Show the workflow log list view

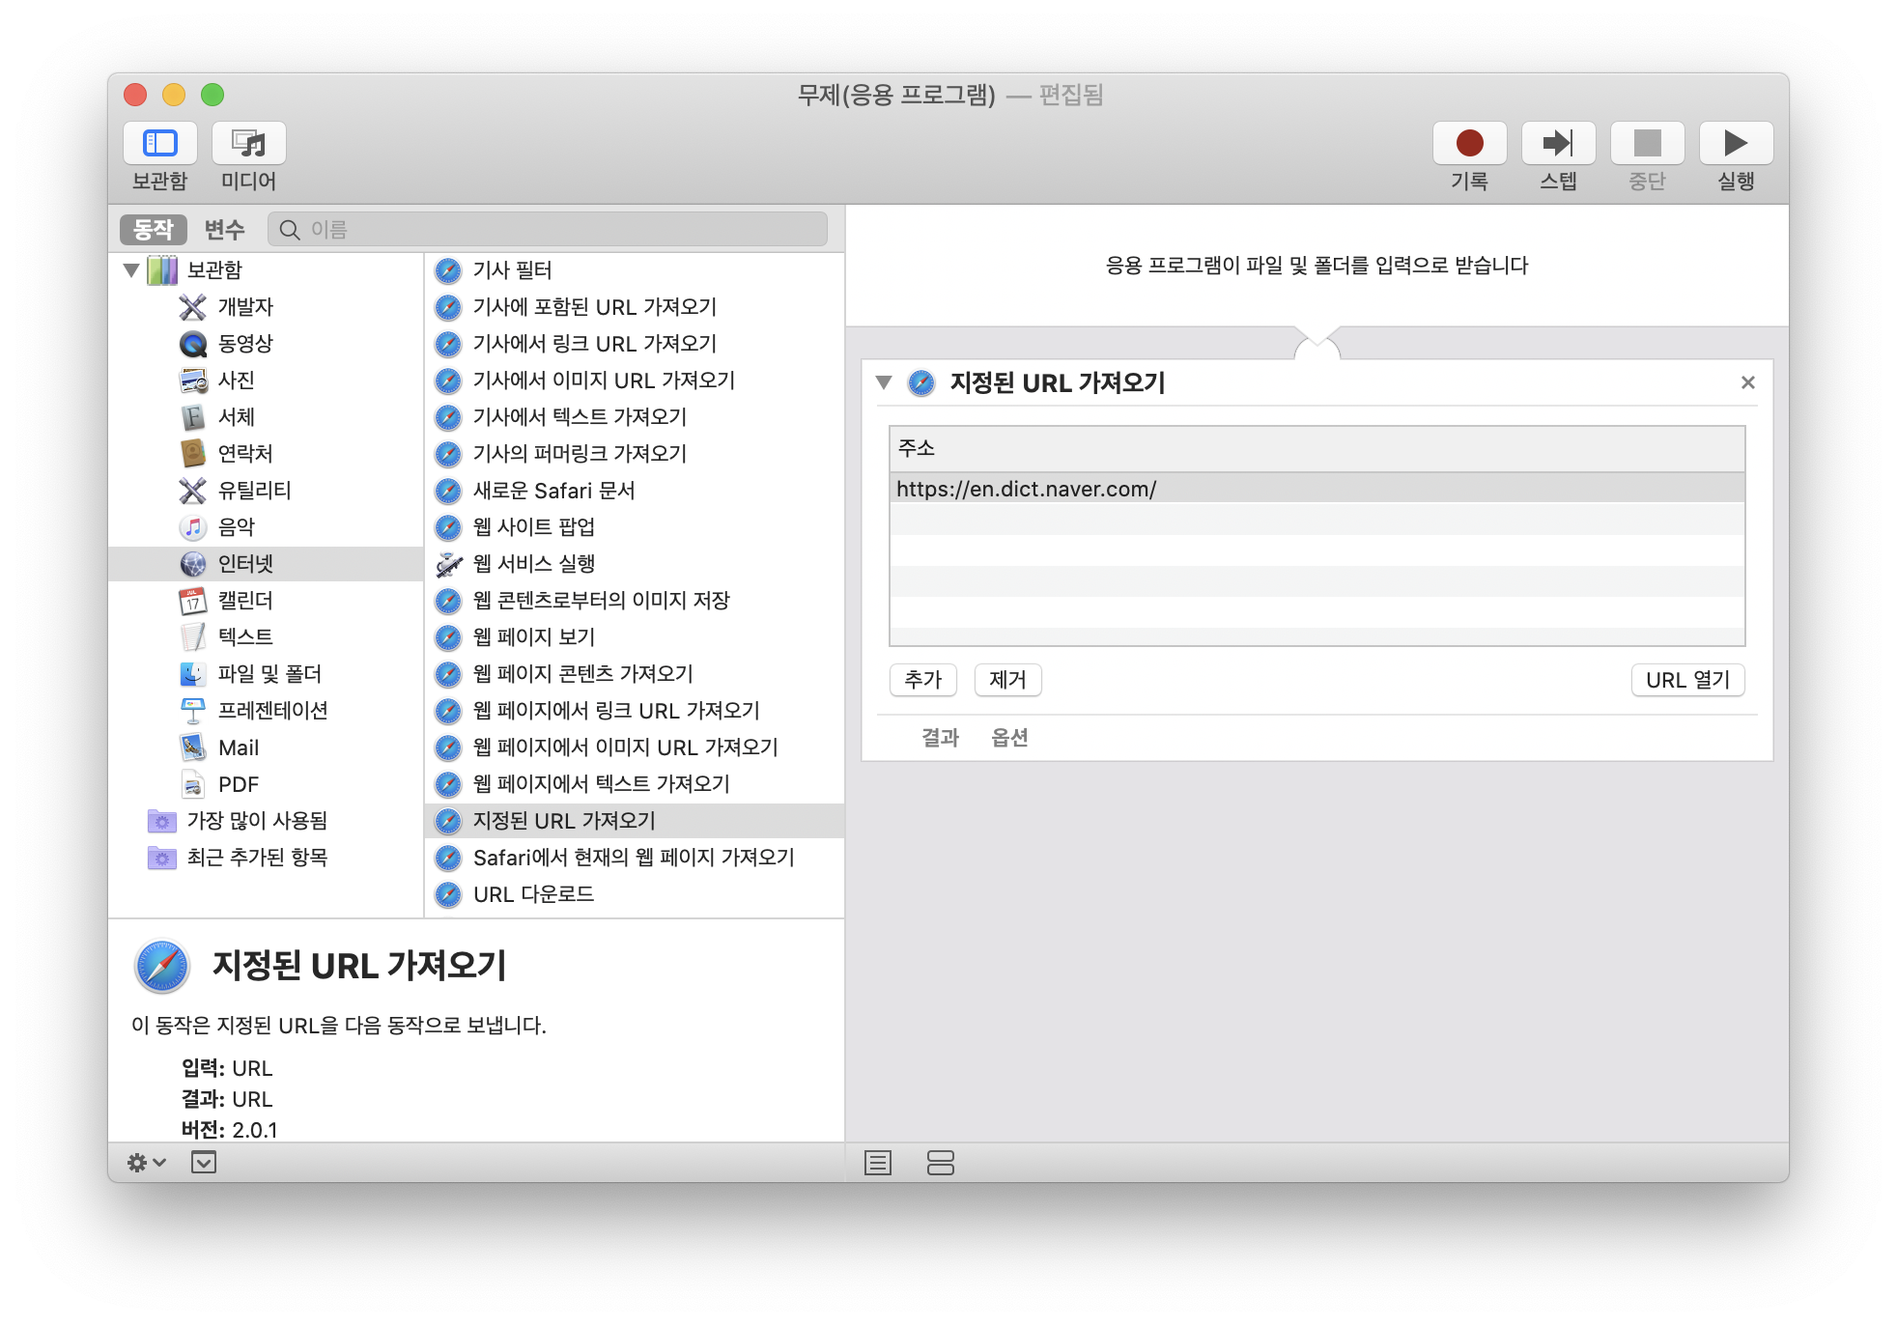(877, 1163)
